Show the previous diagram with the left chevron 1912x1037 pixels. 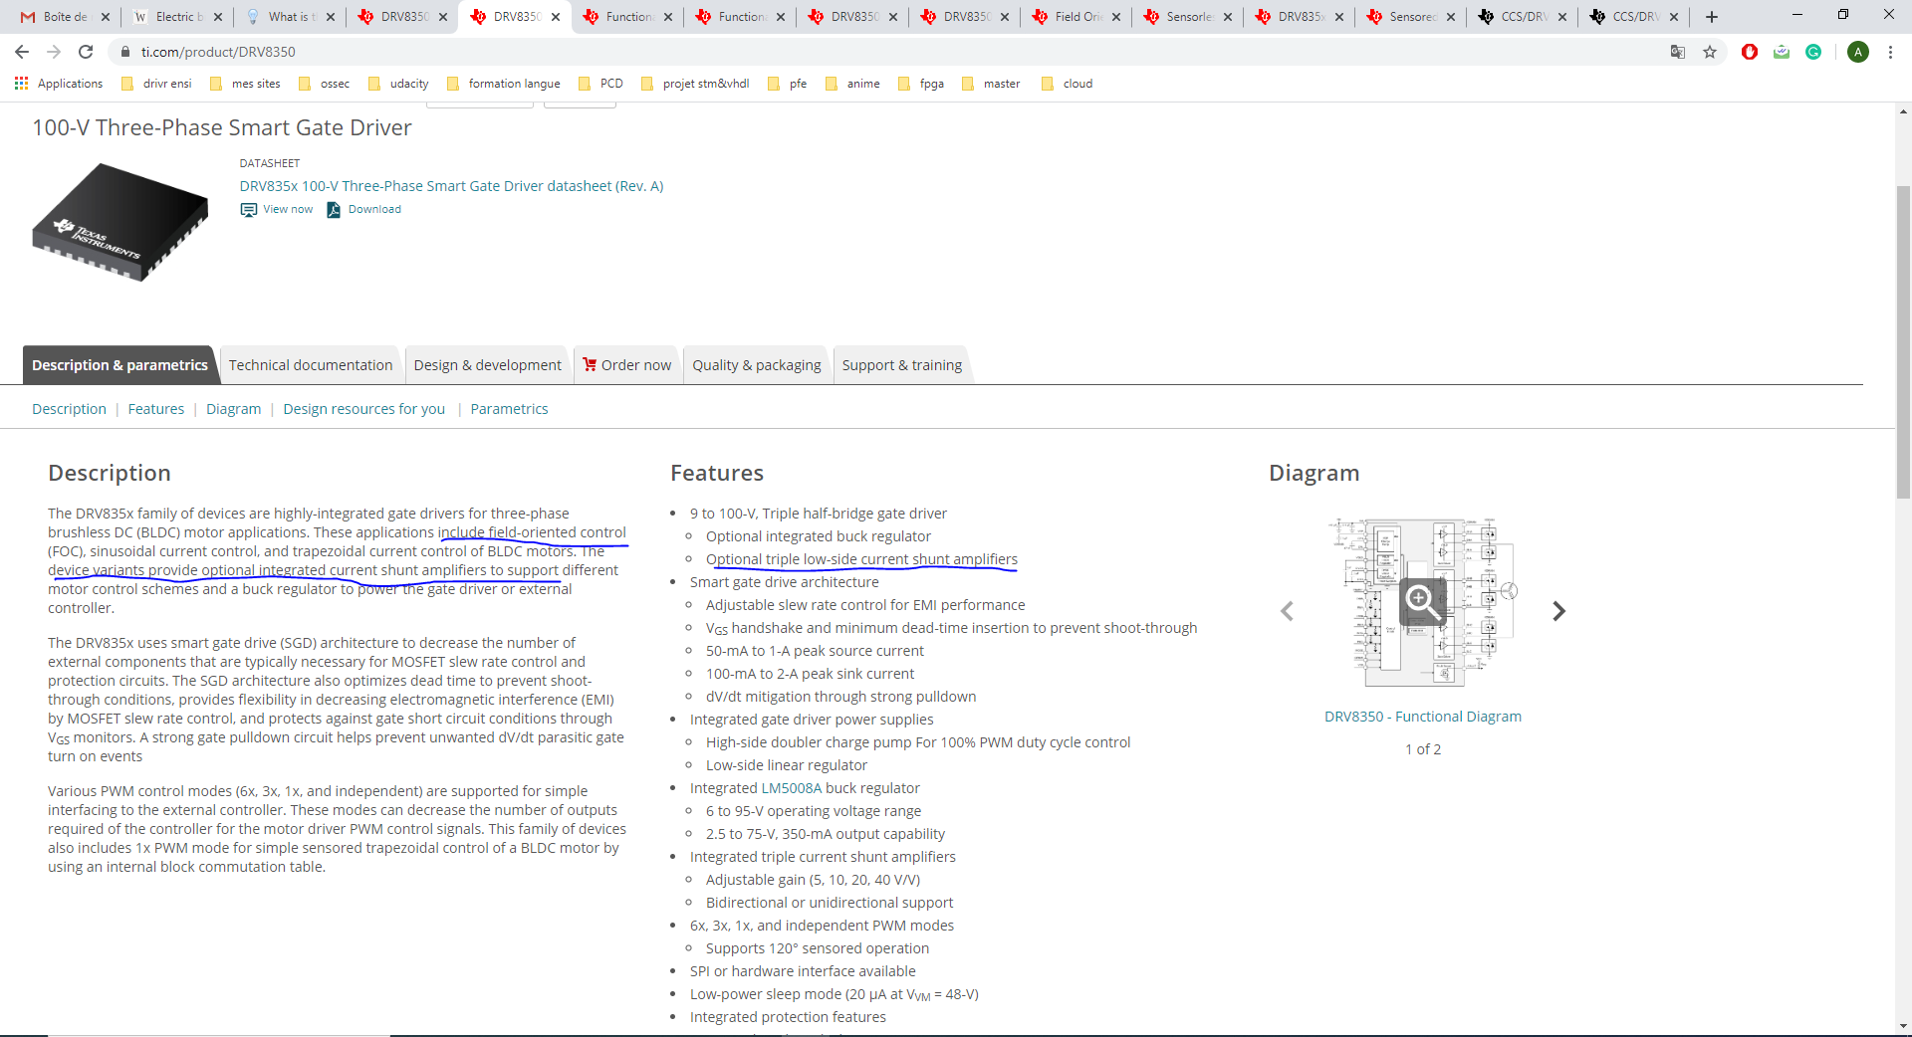[1287, 611]
